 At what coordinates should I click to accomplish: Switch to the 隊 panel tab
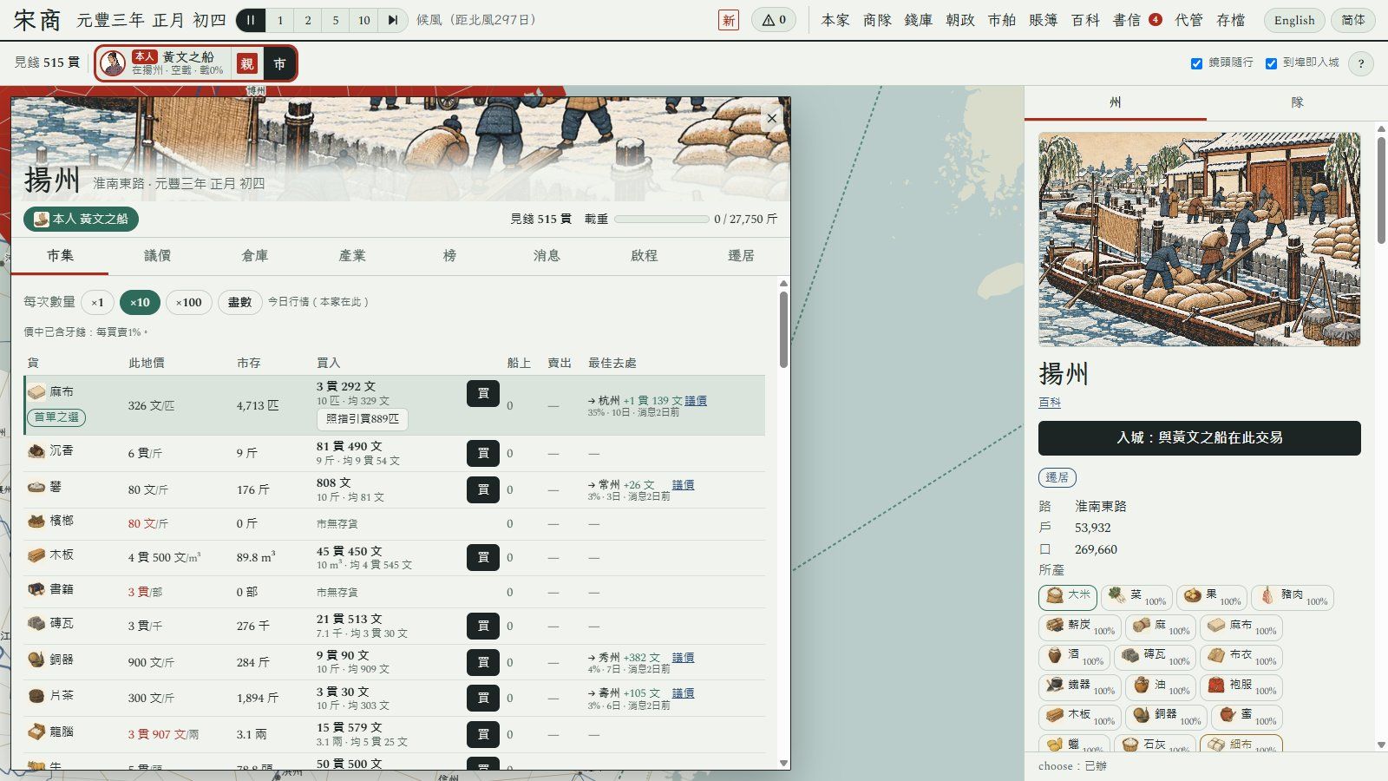(x=1297, y=102)
